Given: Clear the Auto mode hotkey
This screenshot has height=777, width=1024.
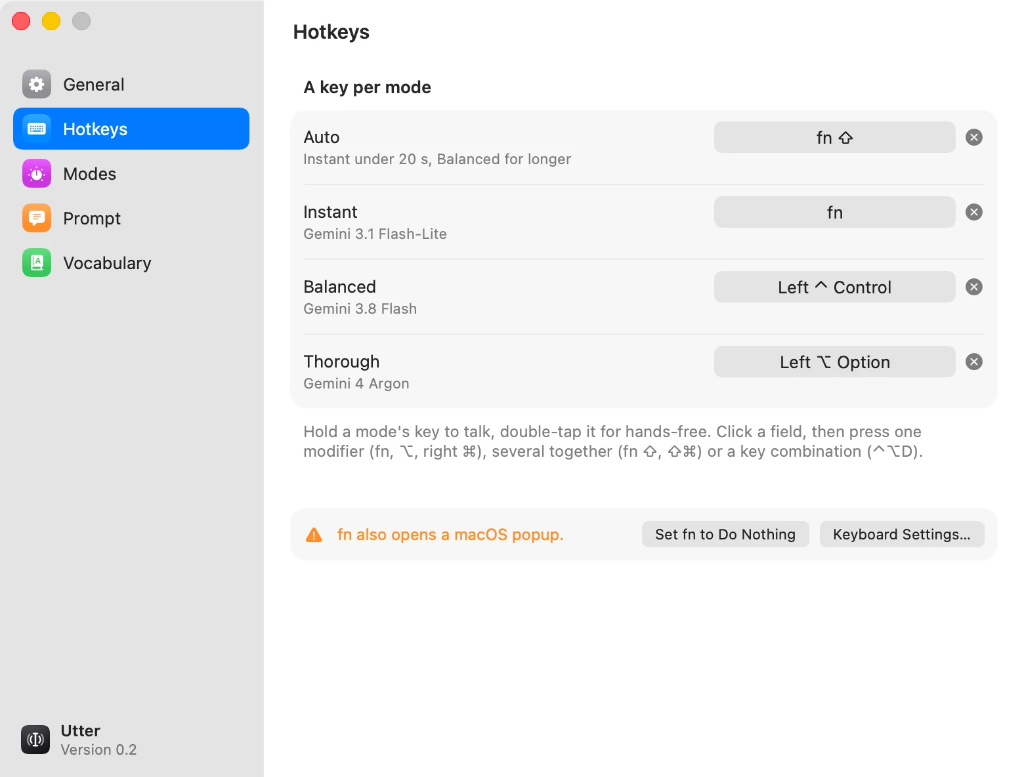Looking at the screenshot, I should pos(974,137).
